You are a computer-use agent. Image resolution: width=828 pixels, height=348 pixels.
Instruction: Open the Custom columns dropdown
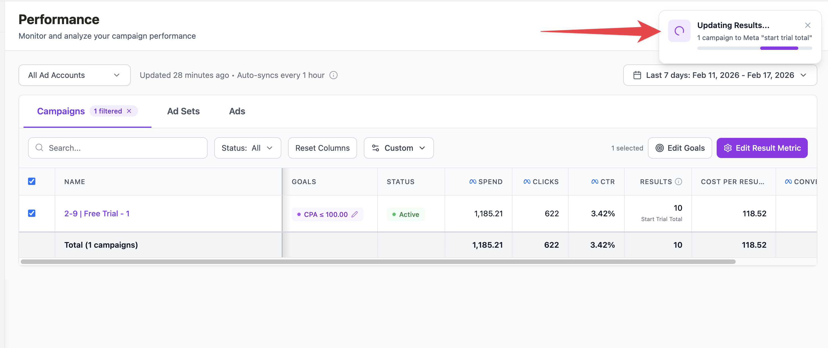click(x=398, y=148)
